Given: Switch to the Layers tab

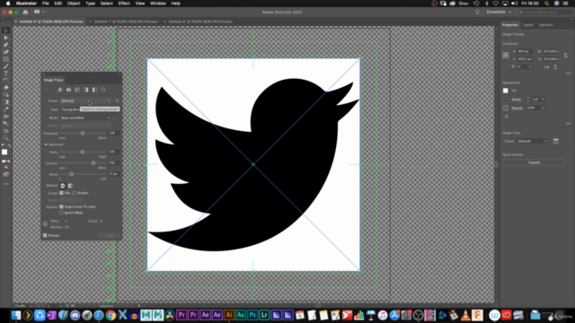Looking at the screenshot, I should 528,25.
